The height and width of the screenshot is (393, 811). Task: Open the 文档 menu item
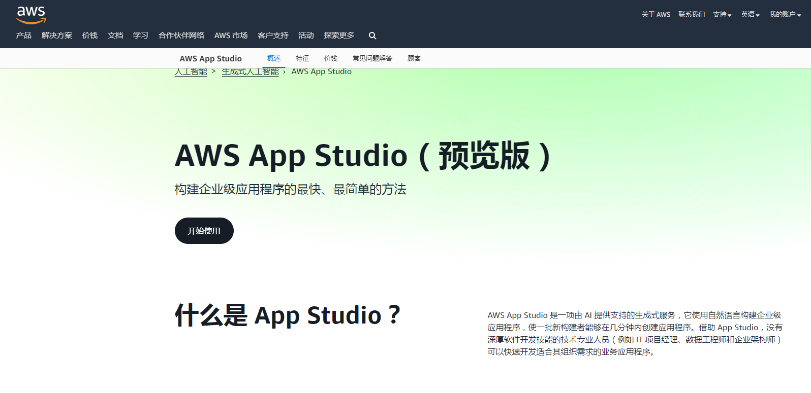click(x=115, y=35)
